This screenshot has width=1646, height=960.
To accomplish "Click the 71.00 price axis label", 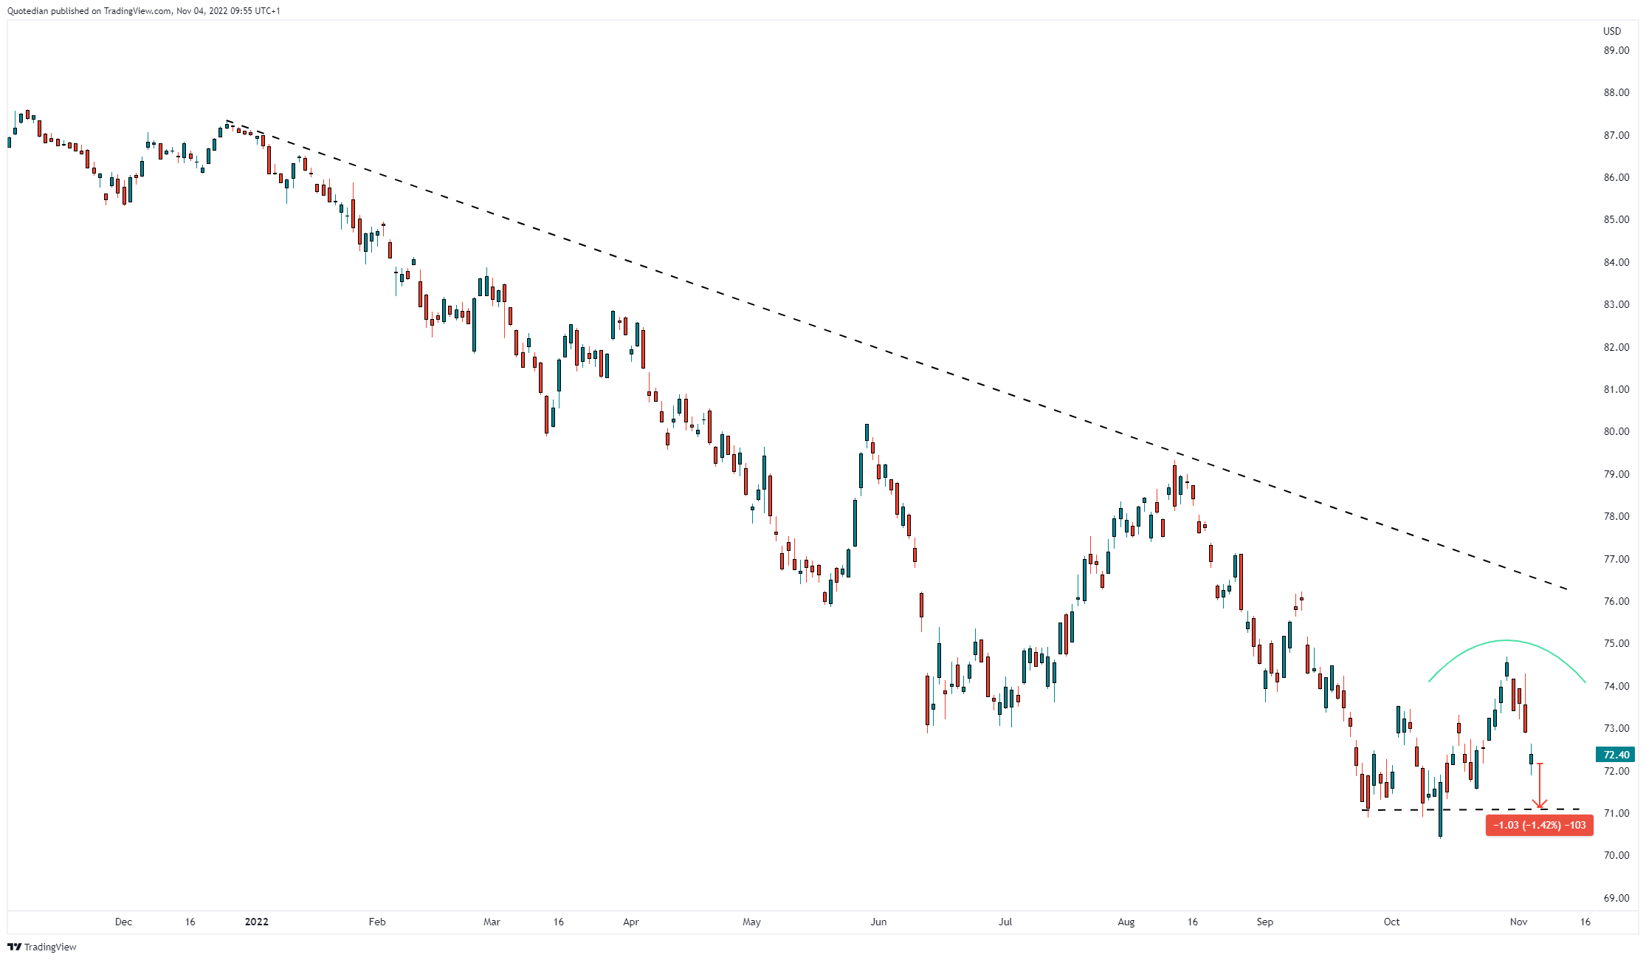I will pos(1616,813).
